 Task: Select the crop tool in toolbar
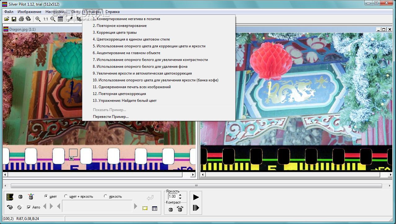78,19
